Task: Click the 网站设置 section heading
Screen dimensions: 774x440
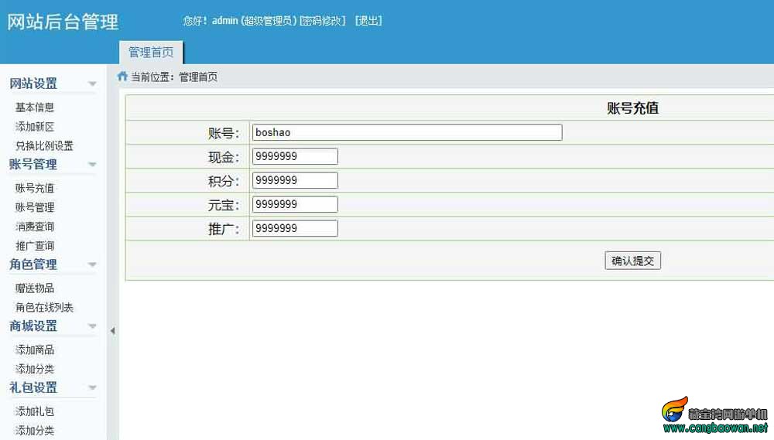Action: click(33, 84)
